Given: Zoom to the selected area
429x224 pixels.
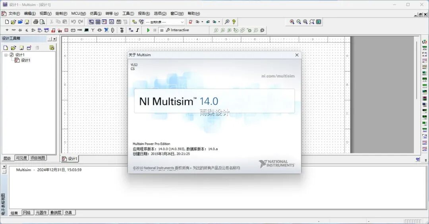Looking at the screenshot, I should click(x=305, y=22).
